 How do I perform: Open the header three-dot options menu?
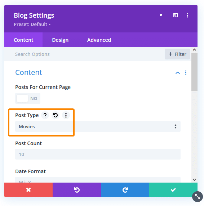pyautogui.click(x=187, y=15)
